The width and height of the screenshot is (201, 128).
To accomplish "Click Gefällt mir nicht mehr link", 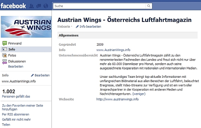I will [x=16, y=120].
